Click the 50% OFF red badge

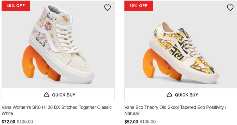[x=138, y=6]
